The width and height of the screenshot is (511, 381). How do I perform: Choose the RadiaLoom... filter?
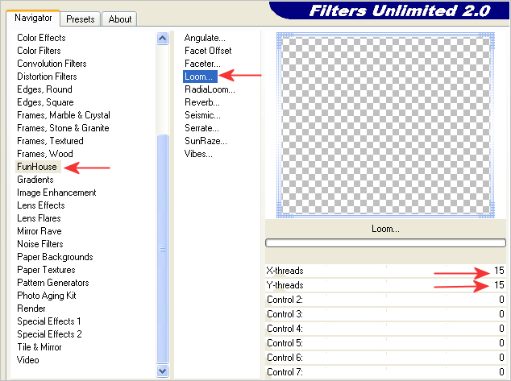pyautogui.click(x=210, y=89)
